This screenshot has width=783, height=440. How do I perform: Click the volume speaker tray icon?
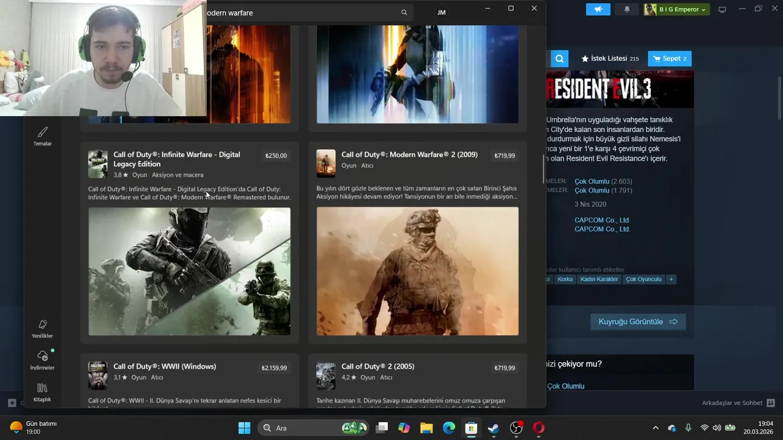tap(717, 428)
